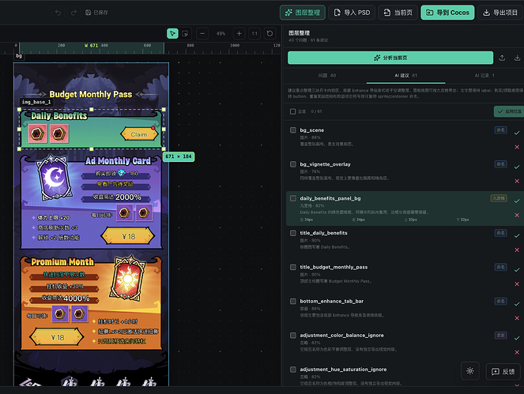Click the upload icon beside analyze button
Viewport: 524px width, 394px height.
(502, 58)
